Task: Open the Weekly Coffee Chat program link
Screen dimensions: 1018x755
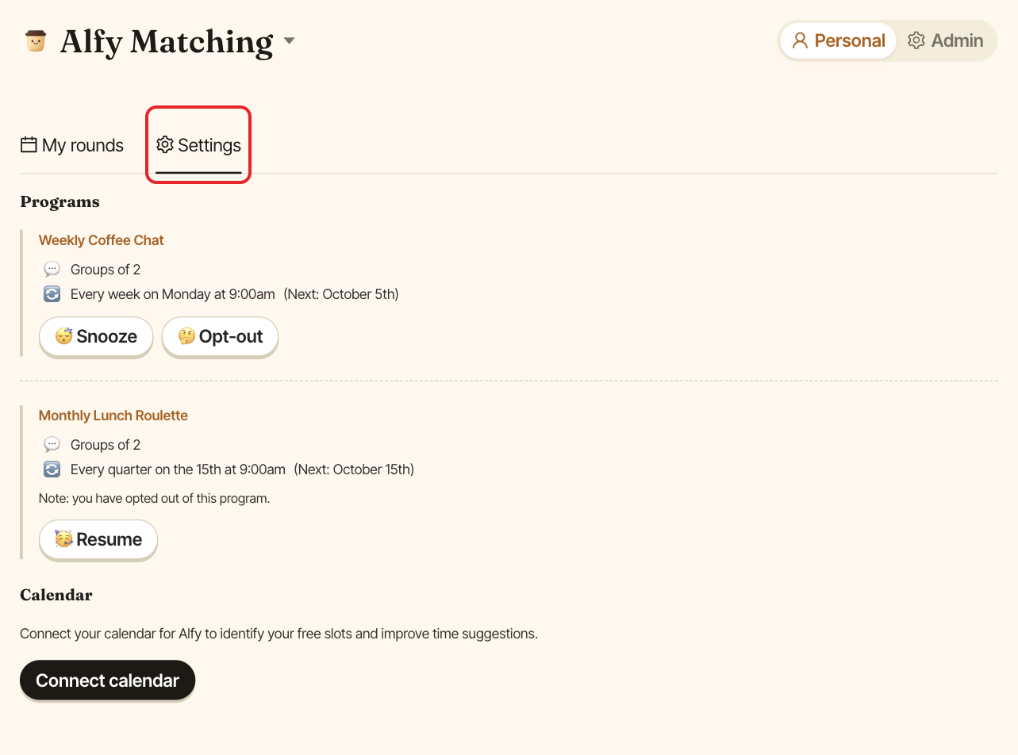Action: pos(102,240)
